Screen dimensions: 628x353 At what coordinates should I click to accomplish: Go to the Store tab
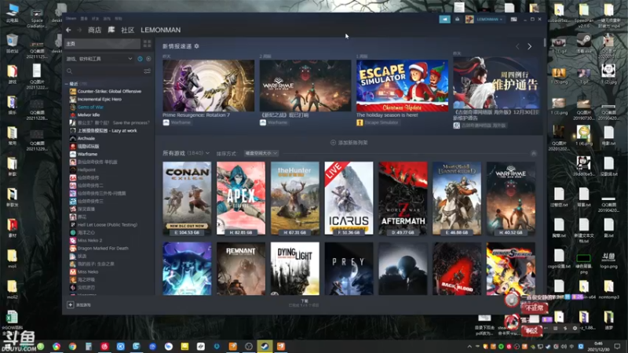[94, 30]
